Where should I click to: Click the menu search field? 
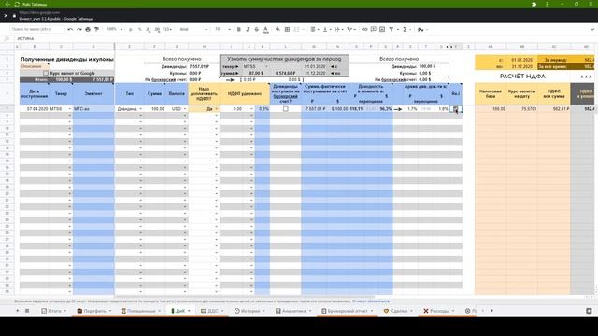[37, 29]
